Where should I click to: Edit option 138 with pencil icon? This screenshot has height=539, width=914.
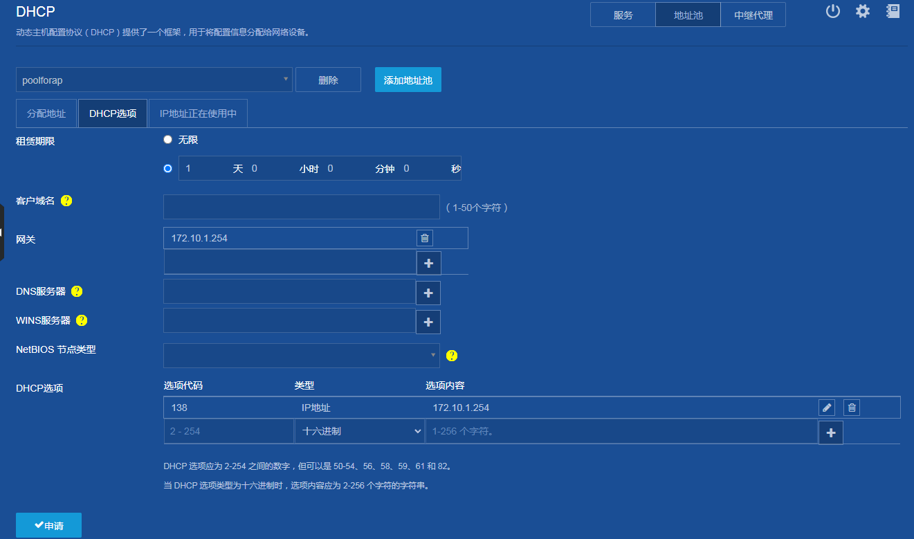[827, 408]
